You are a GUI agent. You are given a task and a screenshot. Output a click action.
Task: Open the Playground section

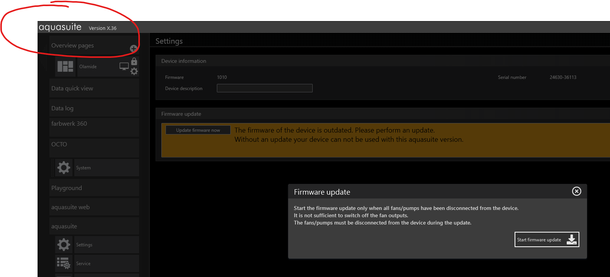[x=94, y=188]
